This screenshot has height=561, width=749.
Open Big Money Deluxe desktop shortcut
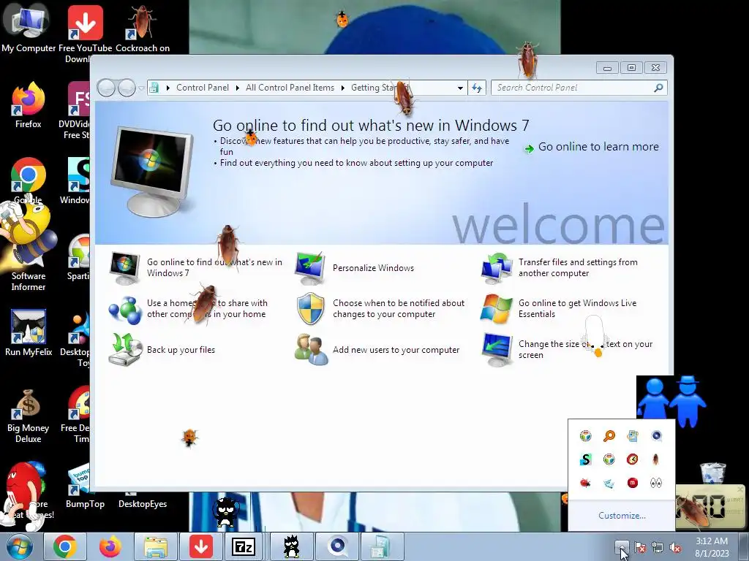pyautogui.click(x=28, y=415)
